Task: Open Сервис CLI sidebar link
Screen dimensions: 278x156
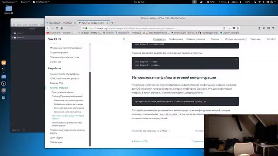Action: (55, 62)
